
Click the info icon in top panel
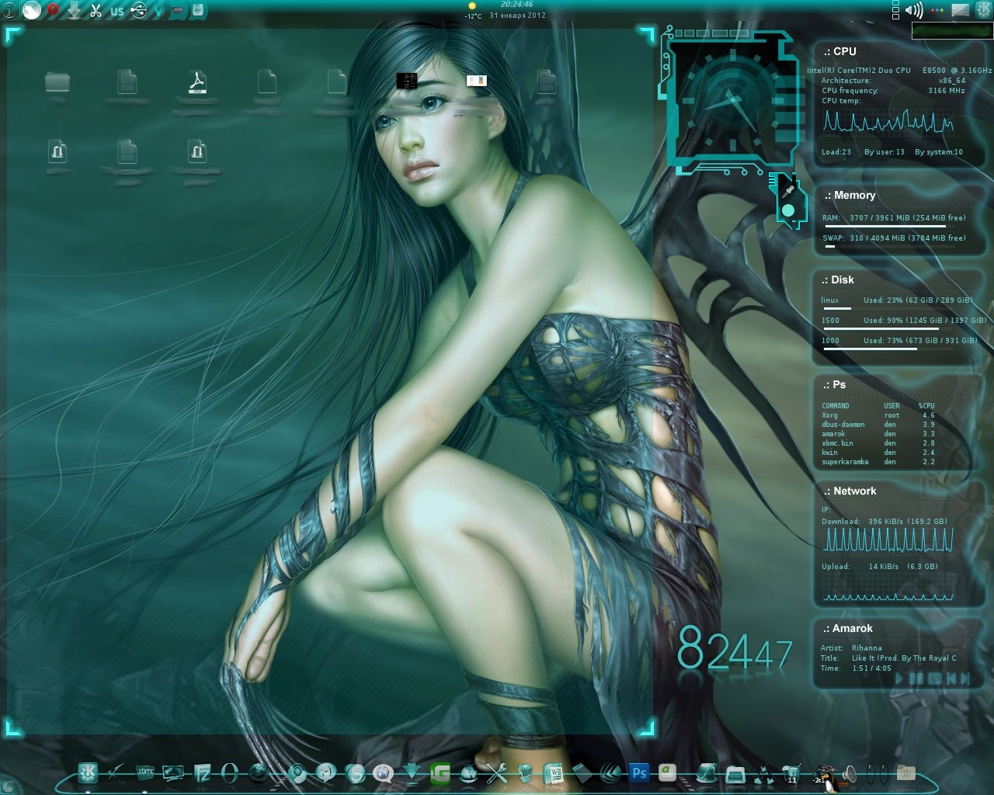[x=9, y=10]
